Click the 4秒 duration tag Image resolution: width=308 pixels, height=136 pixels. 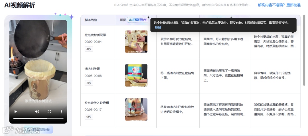coord(89,49)
